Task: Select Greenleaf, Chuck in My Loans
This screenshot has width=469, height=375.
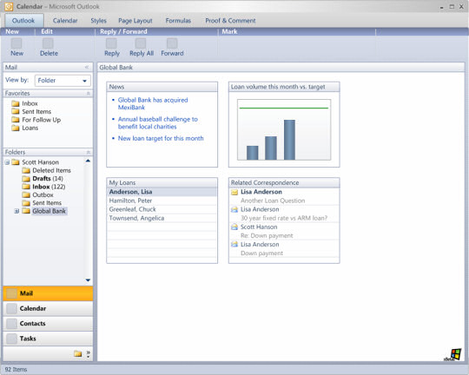Action: (x=162, y=209)
